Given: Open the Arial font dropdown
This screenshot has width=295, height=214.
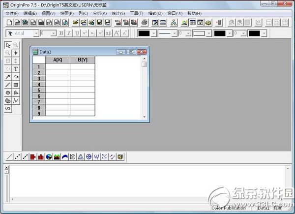Looking at the screenshot, I should (x=36, y=33).
